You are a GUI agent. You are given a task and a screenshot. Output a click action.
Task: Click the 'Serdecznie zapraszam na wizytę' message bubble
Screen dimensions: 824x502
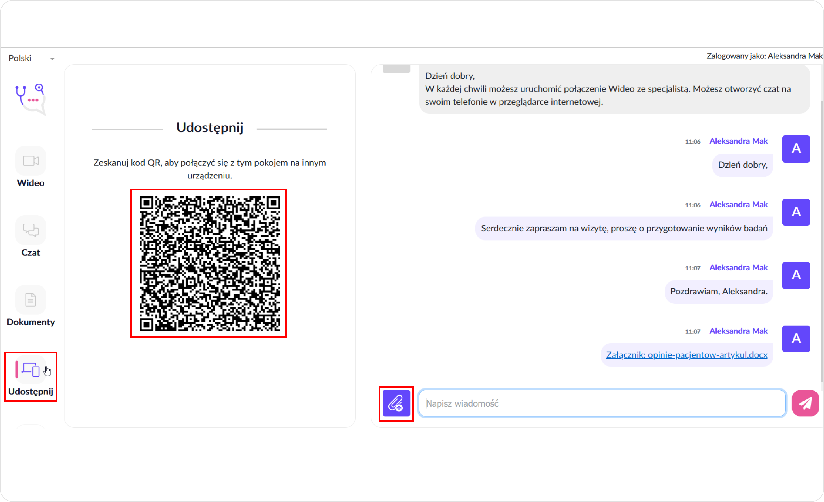point(624,228)
